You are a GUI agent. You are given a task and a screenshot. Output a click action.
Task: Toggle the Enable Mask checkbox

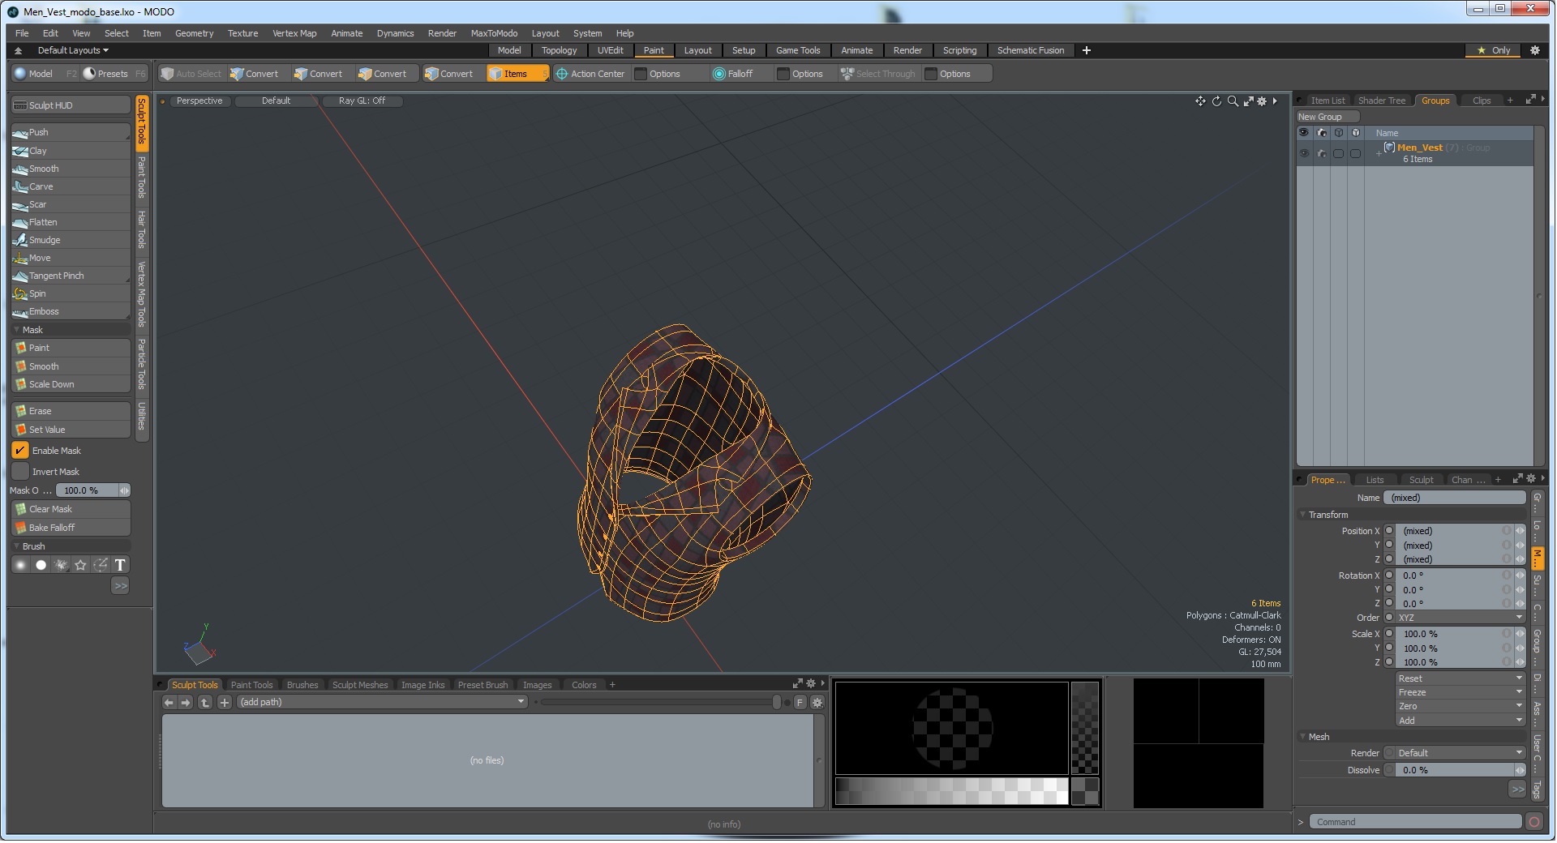tap(20, 451)
